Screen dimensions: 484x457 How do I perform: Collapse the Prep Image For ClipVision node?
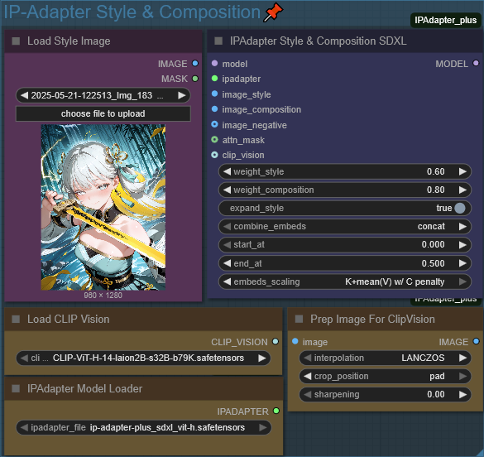tap(300, 319)
